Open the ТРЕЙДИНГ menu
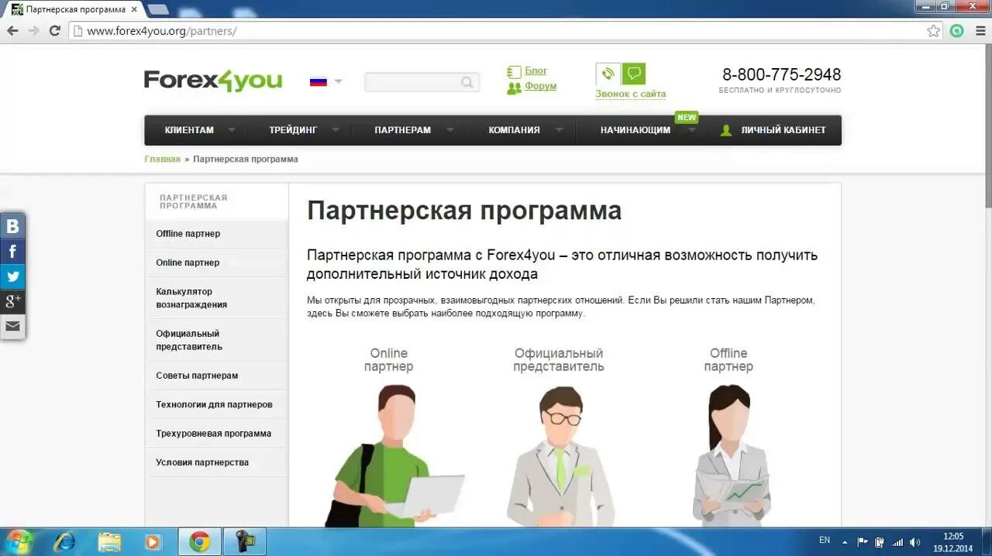The width and height of the screenshot is (992, 556). pyautogui.click(x=293, y=130)
